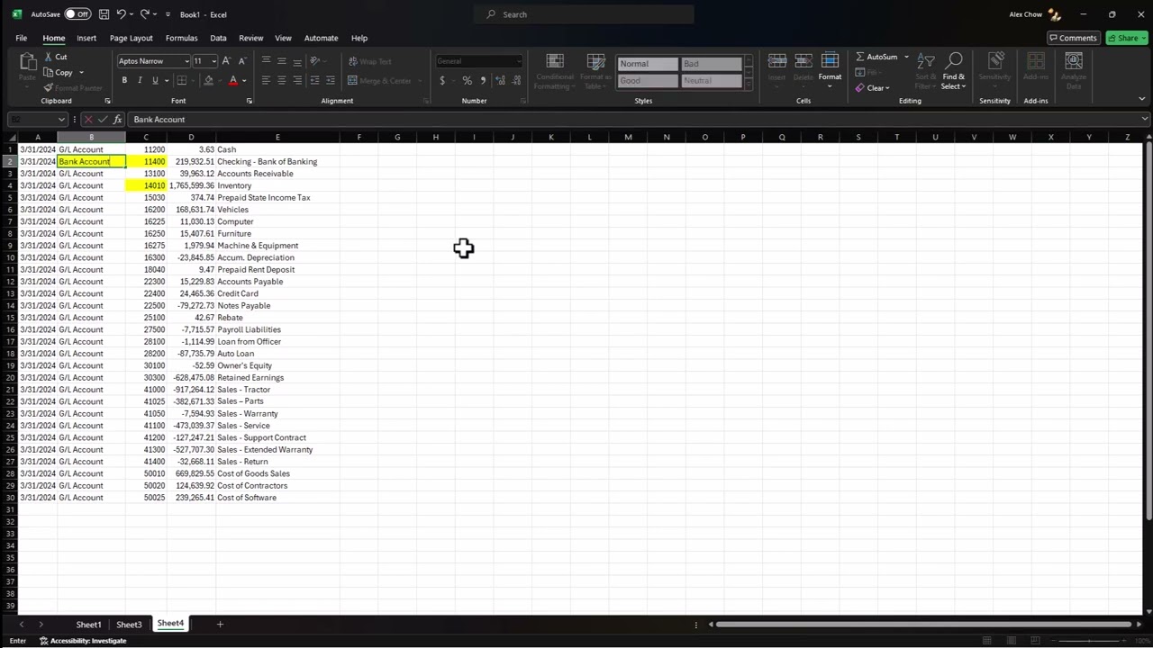
Task: Select the Sheet1 worksheet tab
Action: coord(88,625)
